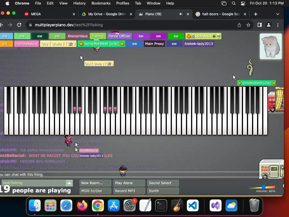Click the Play Alone button
This screenshot has height=217, width=289.
tap(129, 183)
